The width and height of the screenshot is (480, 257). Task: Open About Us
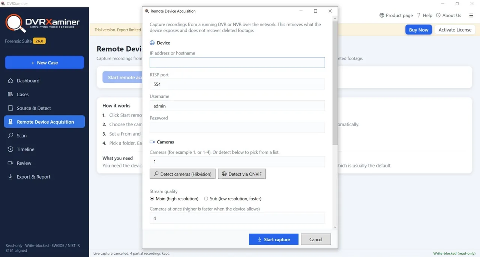point(452,15)
